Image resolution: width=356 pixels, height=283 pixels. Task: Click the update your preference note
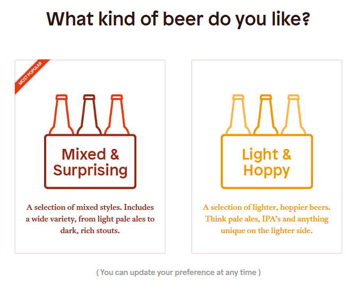(x=178, y=272)
